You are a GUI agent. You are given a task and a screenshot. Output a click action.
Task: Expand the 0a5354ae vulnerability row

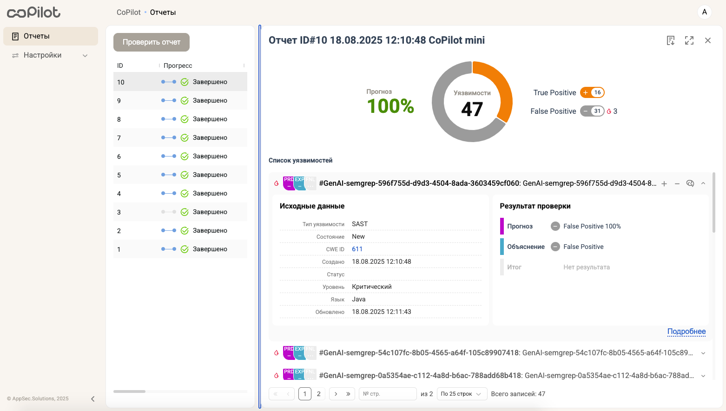click(703, 376)
